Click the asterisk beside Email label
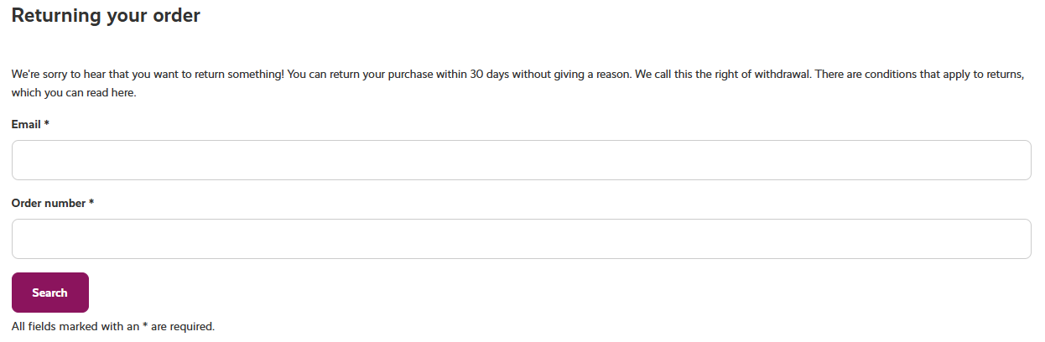The width and height of the screenshot is (1045, 342). [47, 123]
